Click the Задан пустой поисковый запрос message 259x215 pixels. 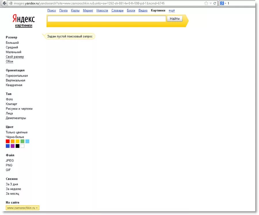[x=70, y=36]
